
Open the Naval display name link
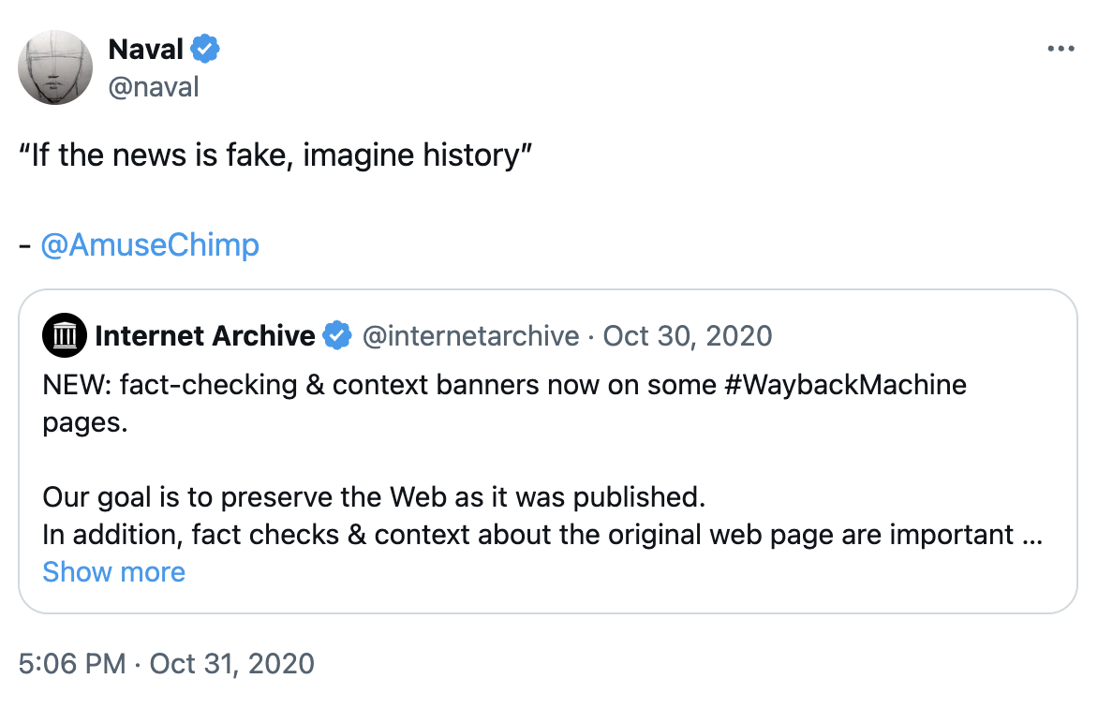[147, 48]
